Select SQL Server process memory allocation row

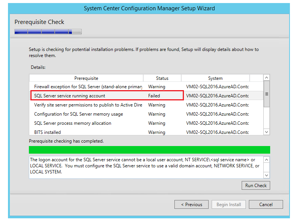point(146,123)
